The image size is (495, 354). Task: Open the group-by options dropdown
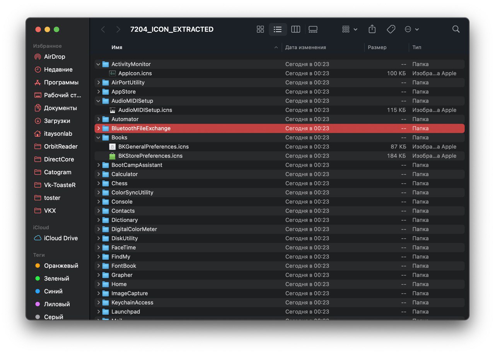coord(350,29)
